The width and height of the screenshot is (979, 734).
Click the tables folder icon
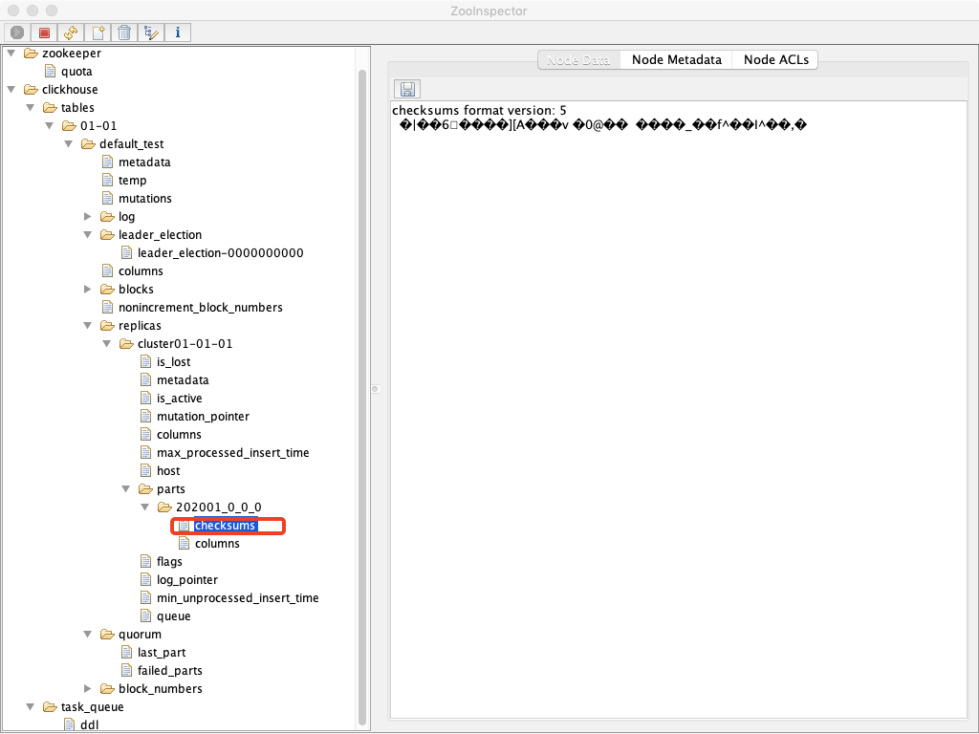[50, 107]
